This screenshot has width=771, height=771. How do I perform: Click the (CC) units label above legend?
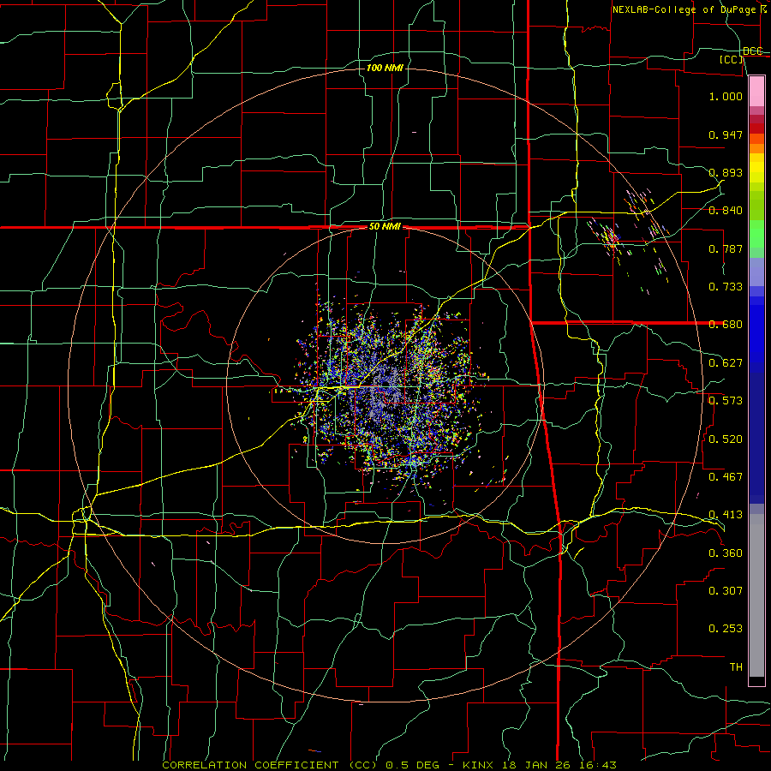[732, 59]
